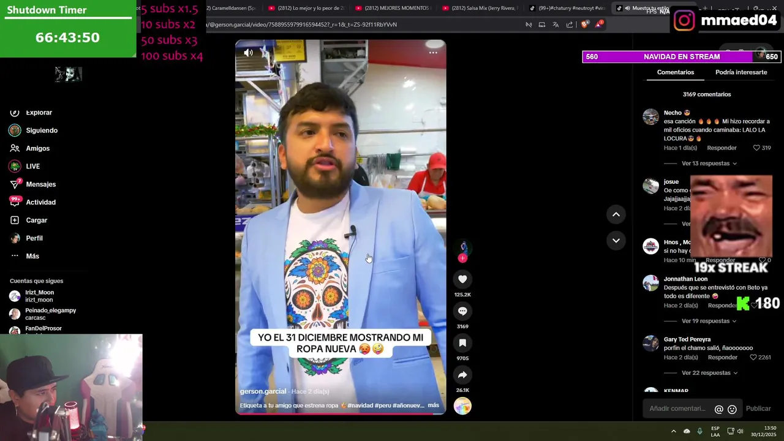The width and height of the screenshot is (784, 441).
Task: Expand Ver 19 respuestas under Jonnathan Leon
Action: point(709,321)
